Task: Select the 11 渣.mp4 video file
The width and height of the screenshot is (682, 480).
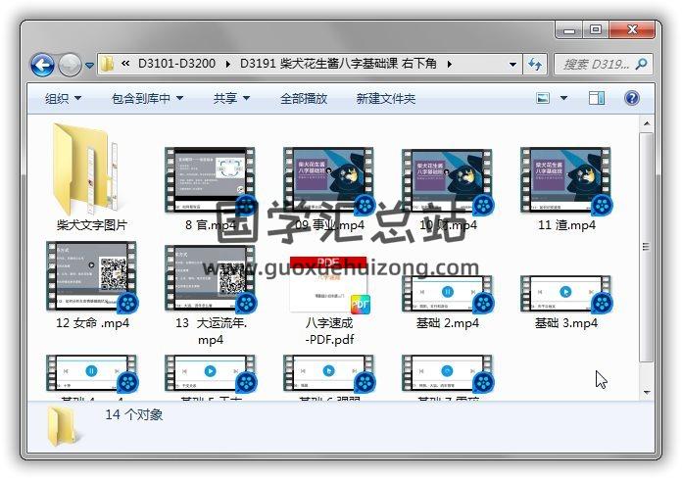Action: [566, 189]
